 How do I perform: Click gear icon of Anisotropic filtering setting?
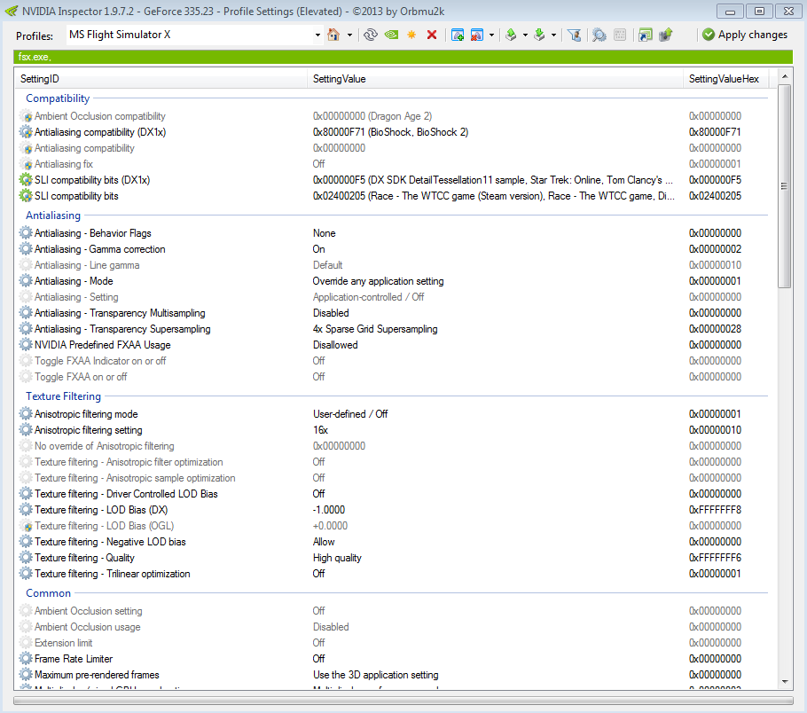coord(26,430)
